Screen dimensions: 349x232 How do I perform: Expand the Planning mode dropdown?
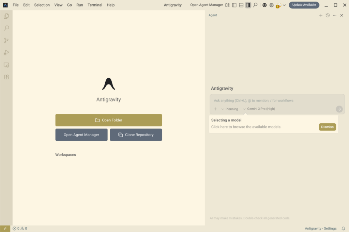tap(229, 109)
